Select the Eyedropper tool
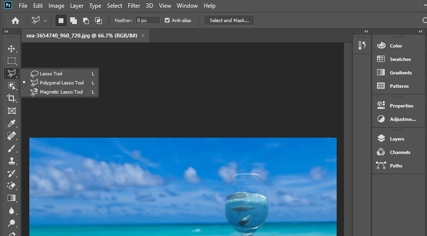 11,124
